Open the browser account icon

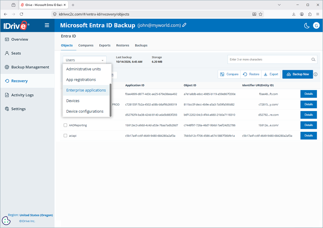click(x=302, y=14)
